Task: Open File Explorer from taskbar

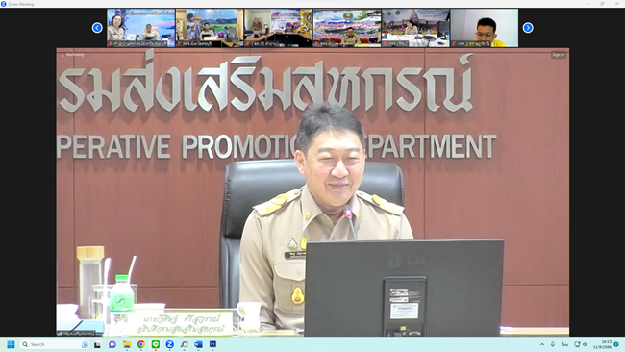Action: click(x=127, y=344)
